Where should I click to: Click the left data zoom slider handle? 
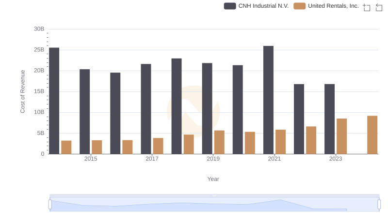coord(50,204)
